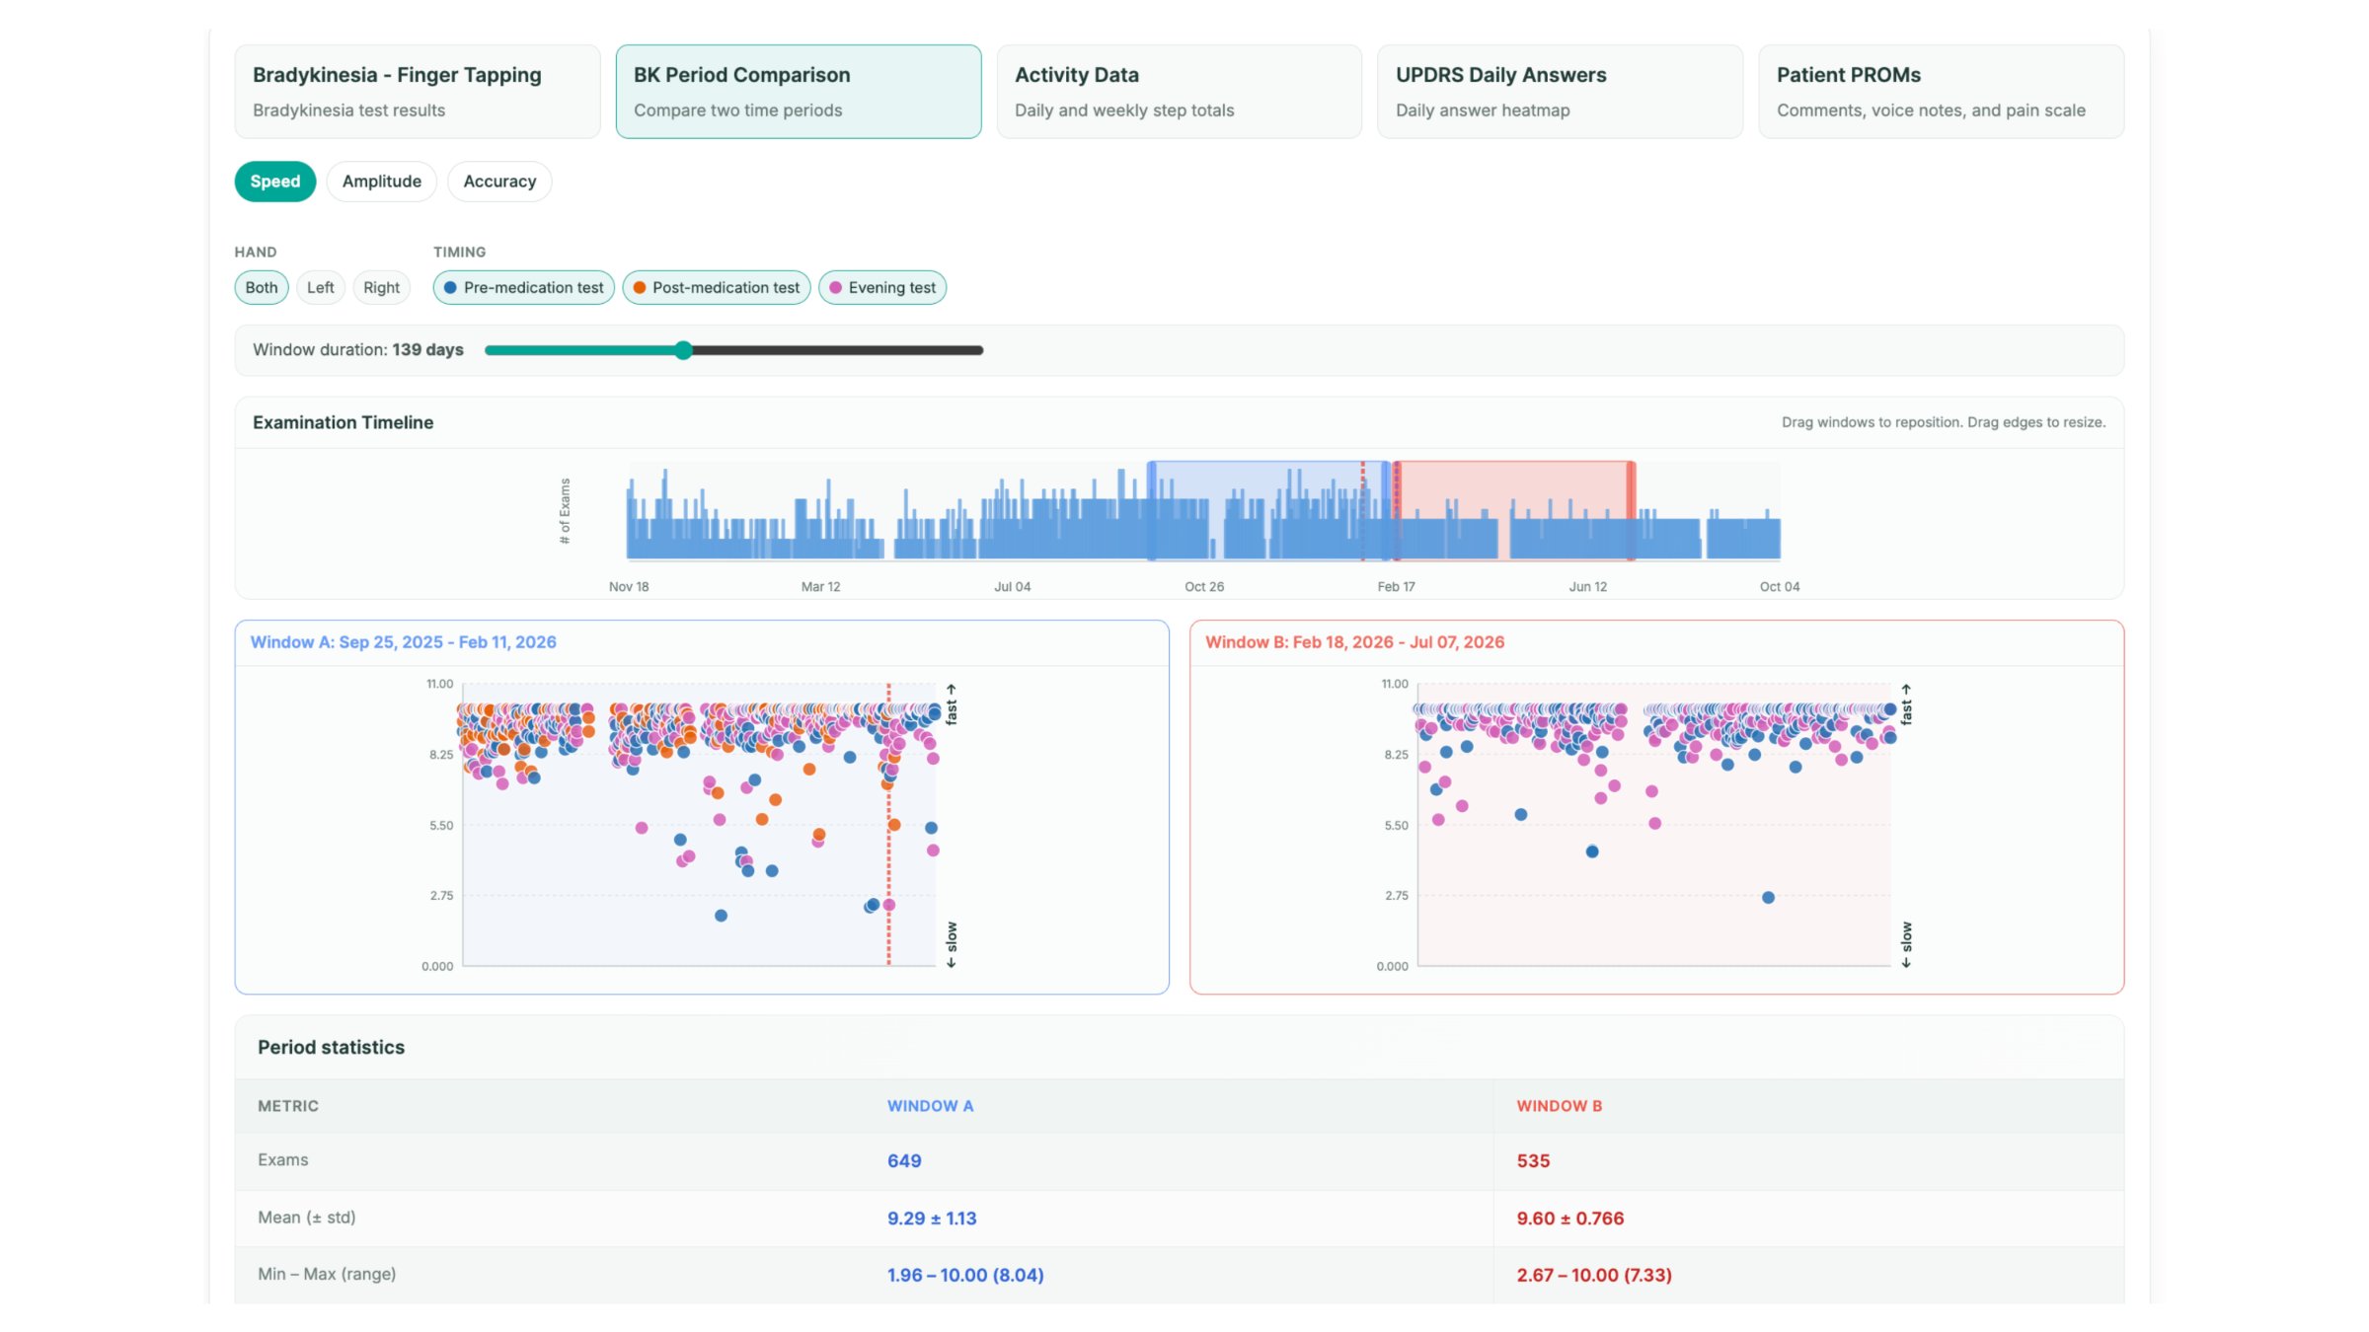Click the Feb 17 timeline axis label
Image resolution: width=2369 pixels, height=1332 pixels.
tap(1396, 586)
